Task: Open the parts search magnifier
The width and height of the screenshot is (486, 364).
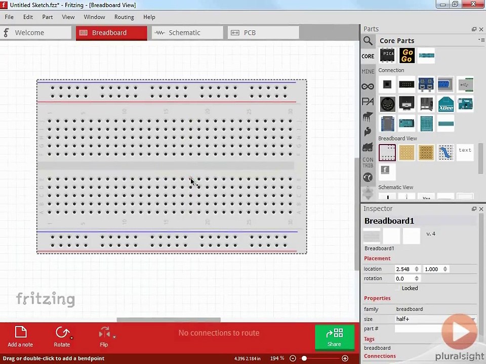Action: [x=368, y=40]
